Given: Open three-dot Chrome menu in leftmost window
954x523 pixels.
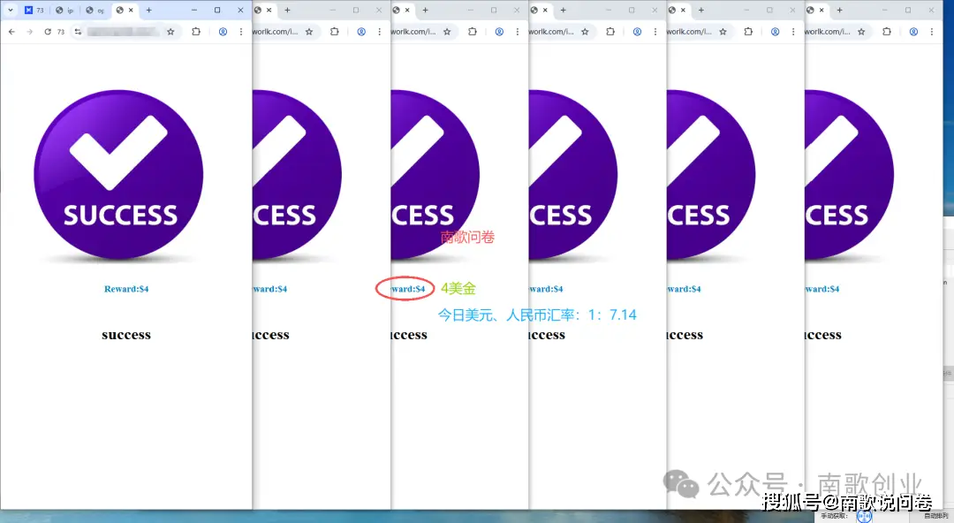Looking at the screenshot, I should tap(241, 32).
